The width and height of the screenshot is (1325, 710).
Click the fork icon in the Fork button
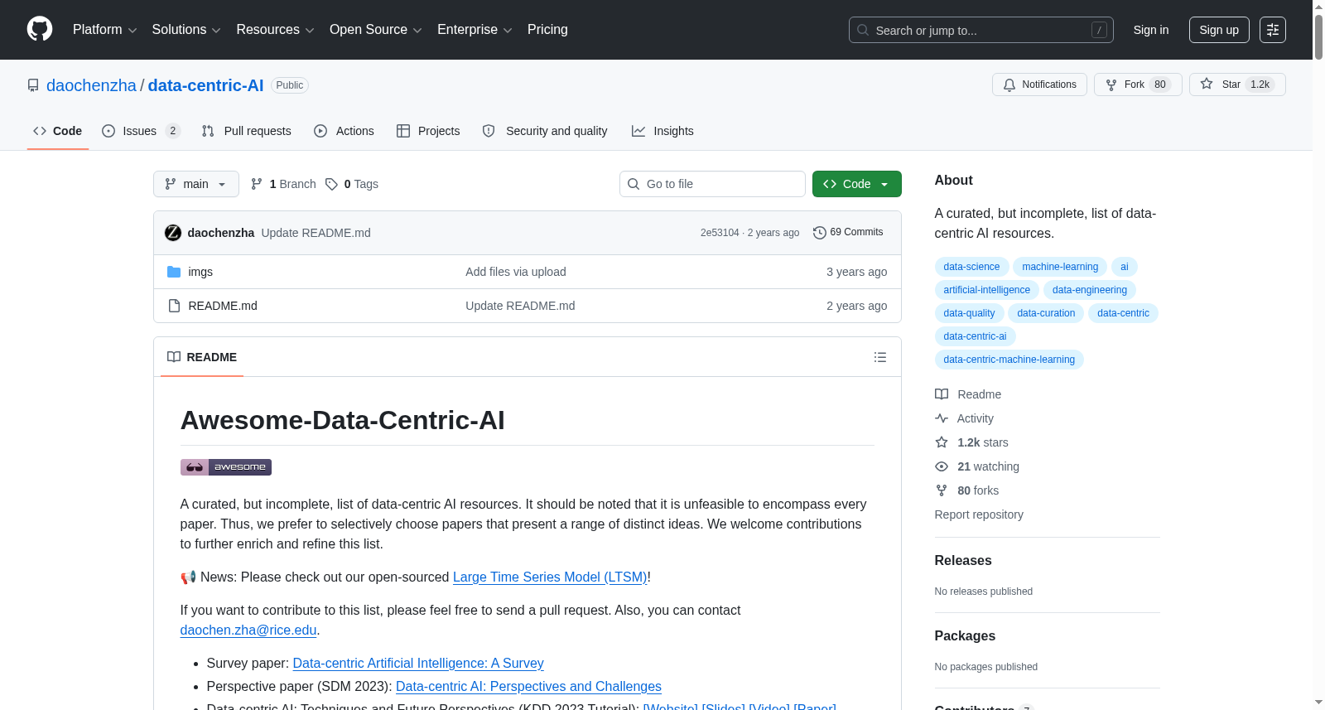[1111, 85]
